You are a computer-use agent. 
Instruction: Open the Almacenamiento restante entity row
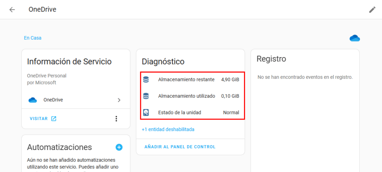click(x=186, y=79)
